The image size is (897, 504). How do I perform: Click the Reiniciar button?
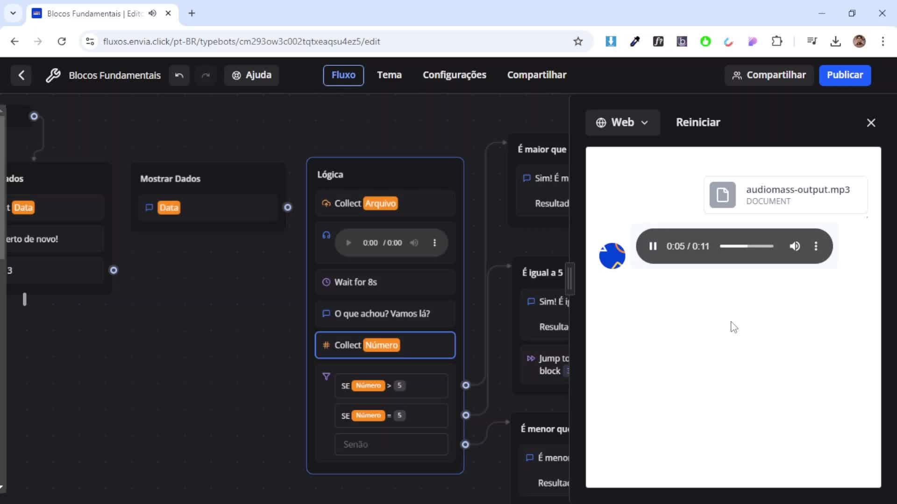pyautogui.click(x=698, y=122)
